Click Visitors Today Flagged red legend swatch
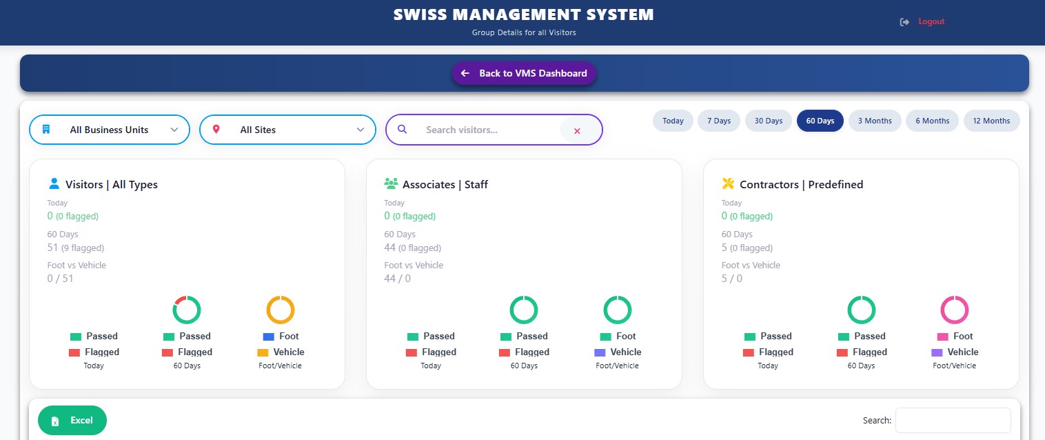The width and height of the screenshot is (1045, 440). 74,352
